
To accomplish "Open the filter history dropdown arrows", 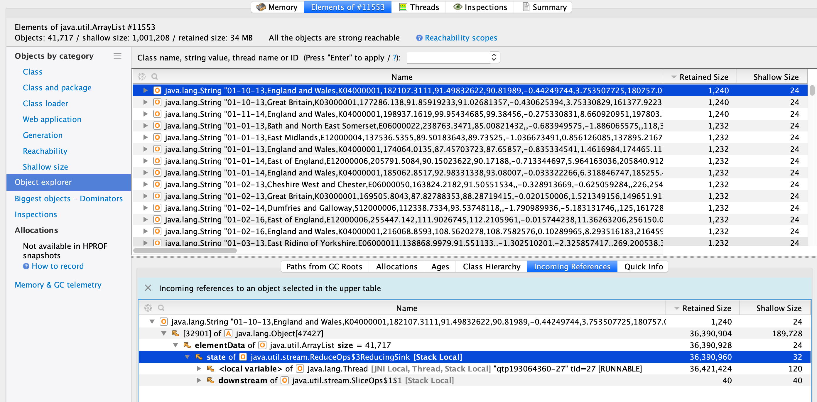I will coord(494,58).
